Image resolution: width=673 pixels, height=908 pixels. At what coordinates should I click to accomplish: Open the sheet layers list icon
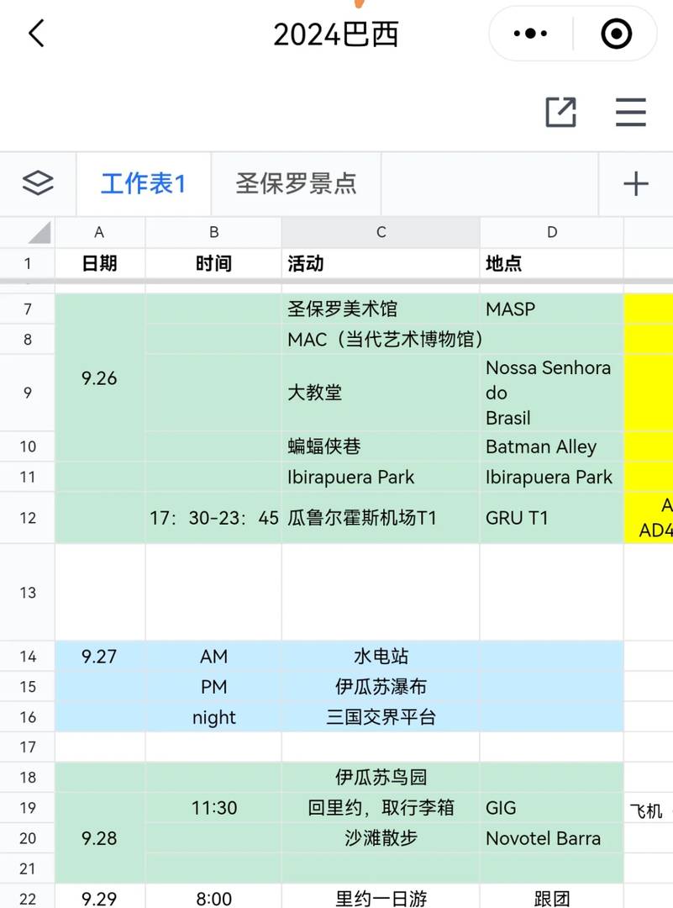[x=38, y=183]
